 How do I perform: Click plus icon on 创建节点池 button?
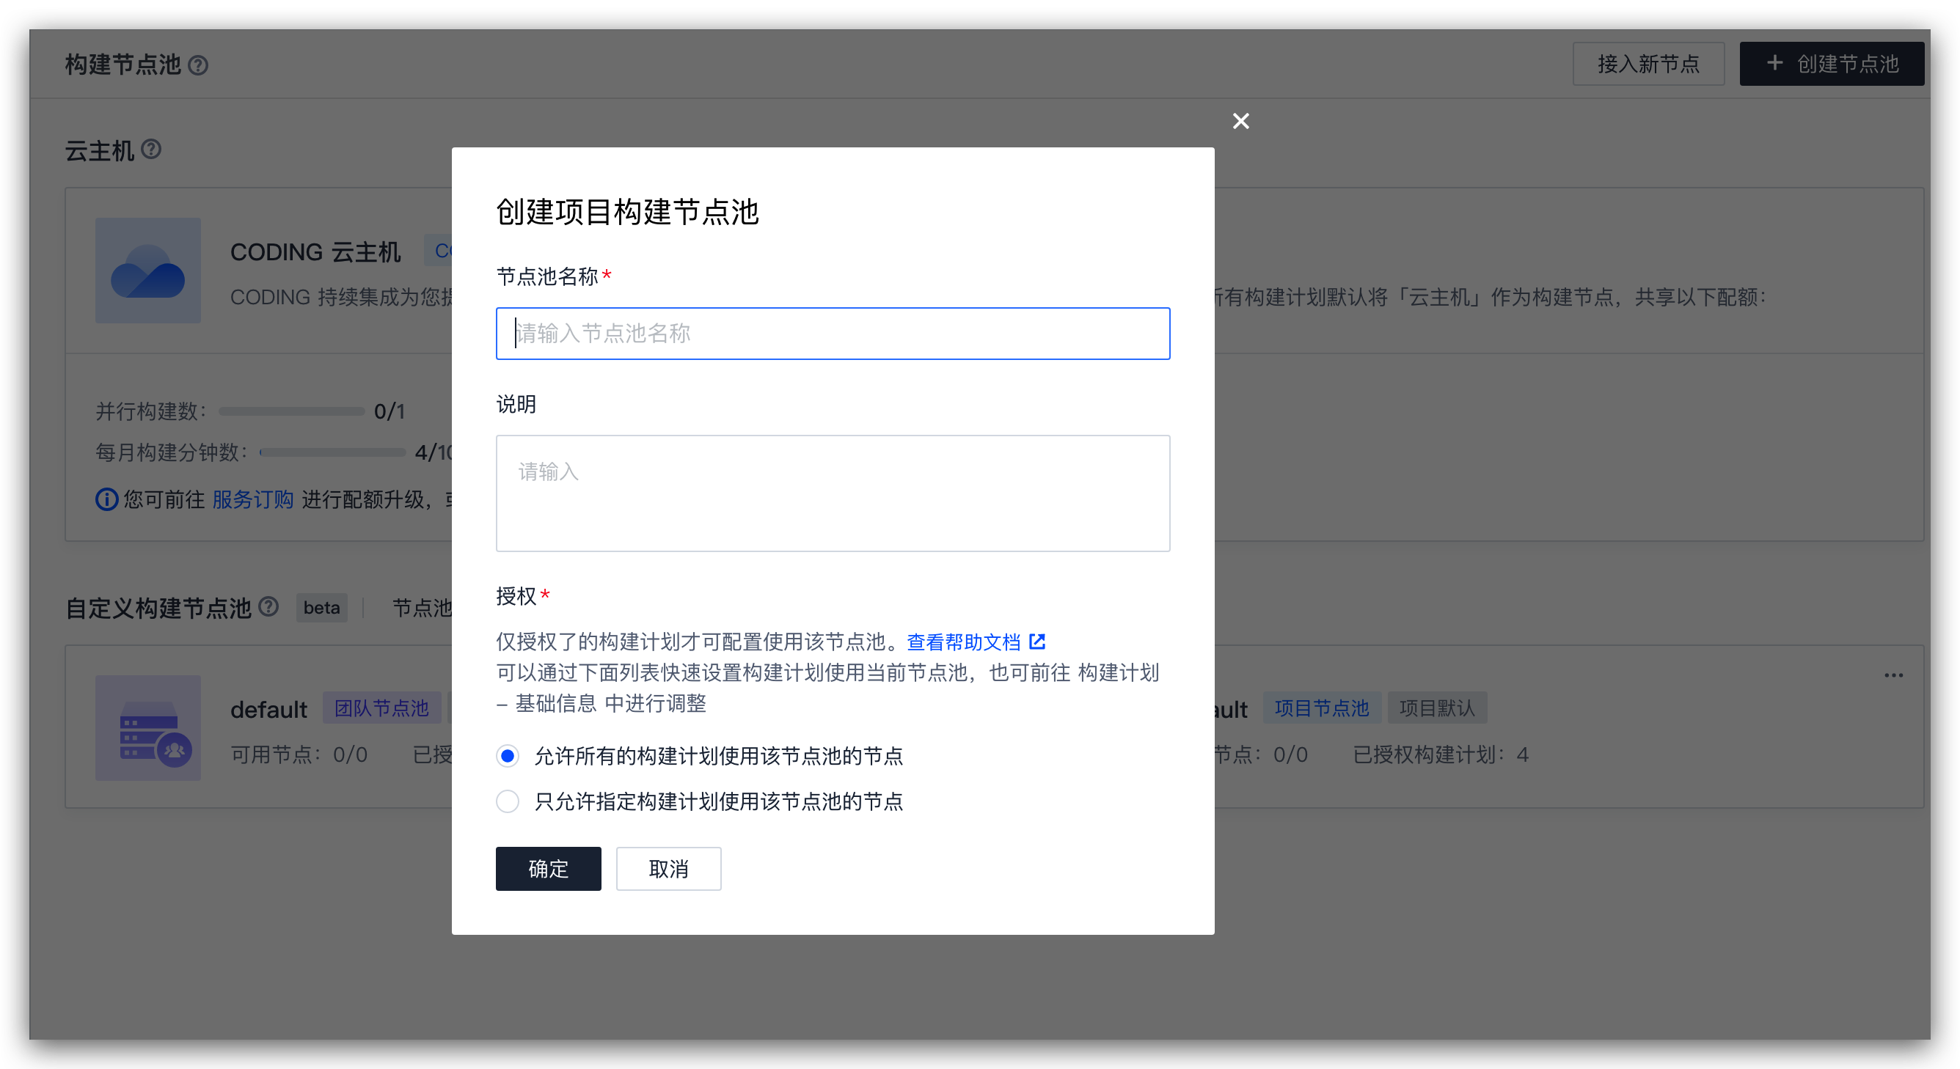(1774, 63)
